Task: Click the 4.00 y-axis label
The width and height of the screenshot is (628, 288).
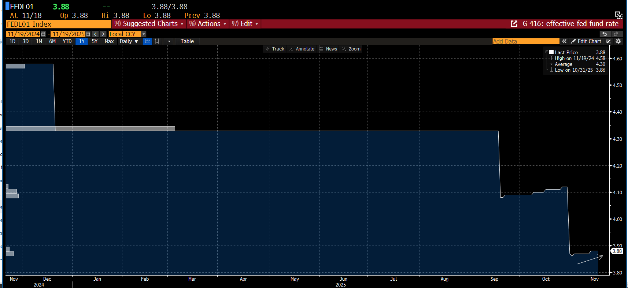Action: point(617,219)
